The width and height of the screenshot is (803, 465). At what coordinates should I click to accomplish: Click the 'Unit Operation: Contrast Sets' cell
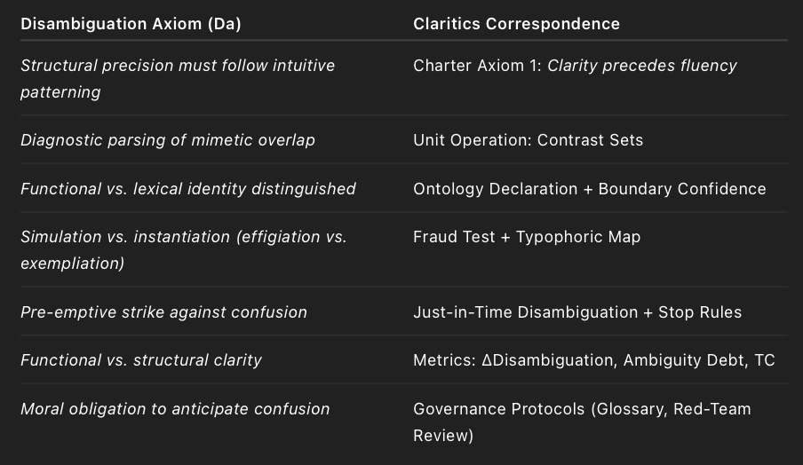click(528, 140)
